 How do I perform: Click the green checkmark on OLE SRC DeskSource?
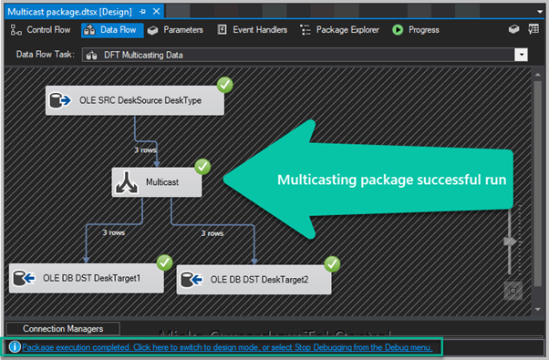click(x=224, y=85)
